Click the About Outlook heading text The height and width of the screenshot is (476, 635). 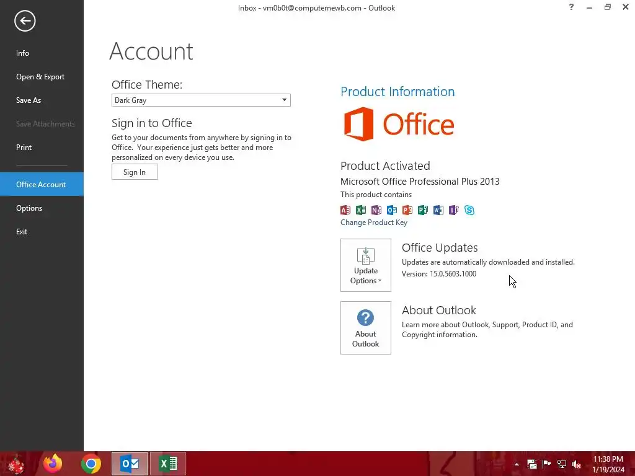pos(439,310)
